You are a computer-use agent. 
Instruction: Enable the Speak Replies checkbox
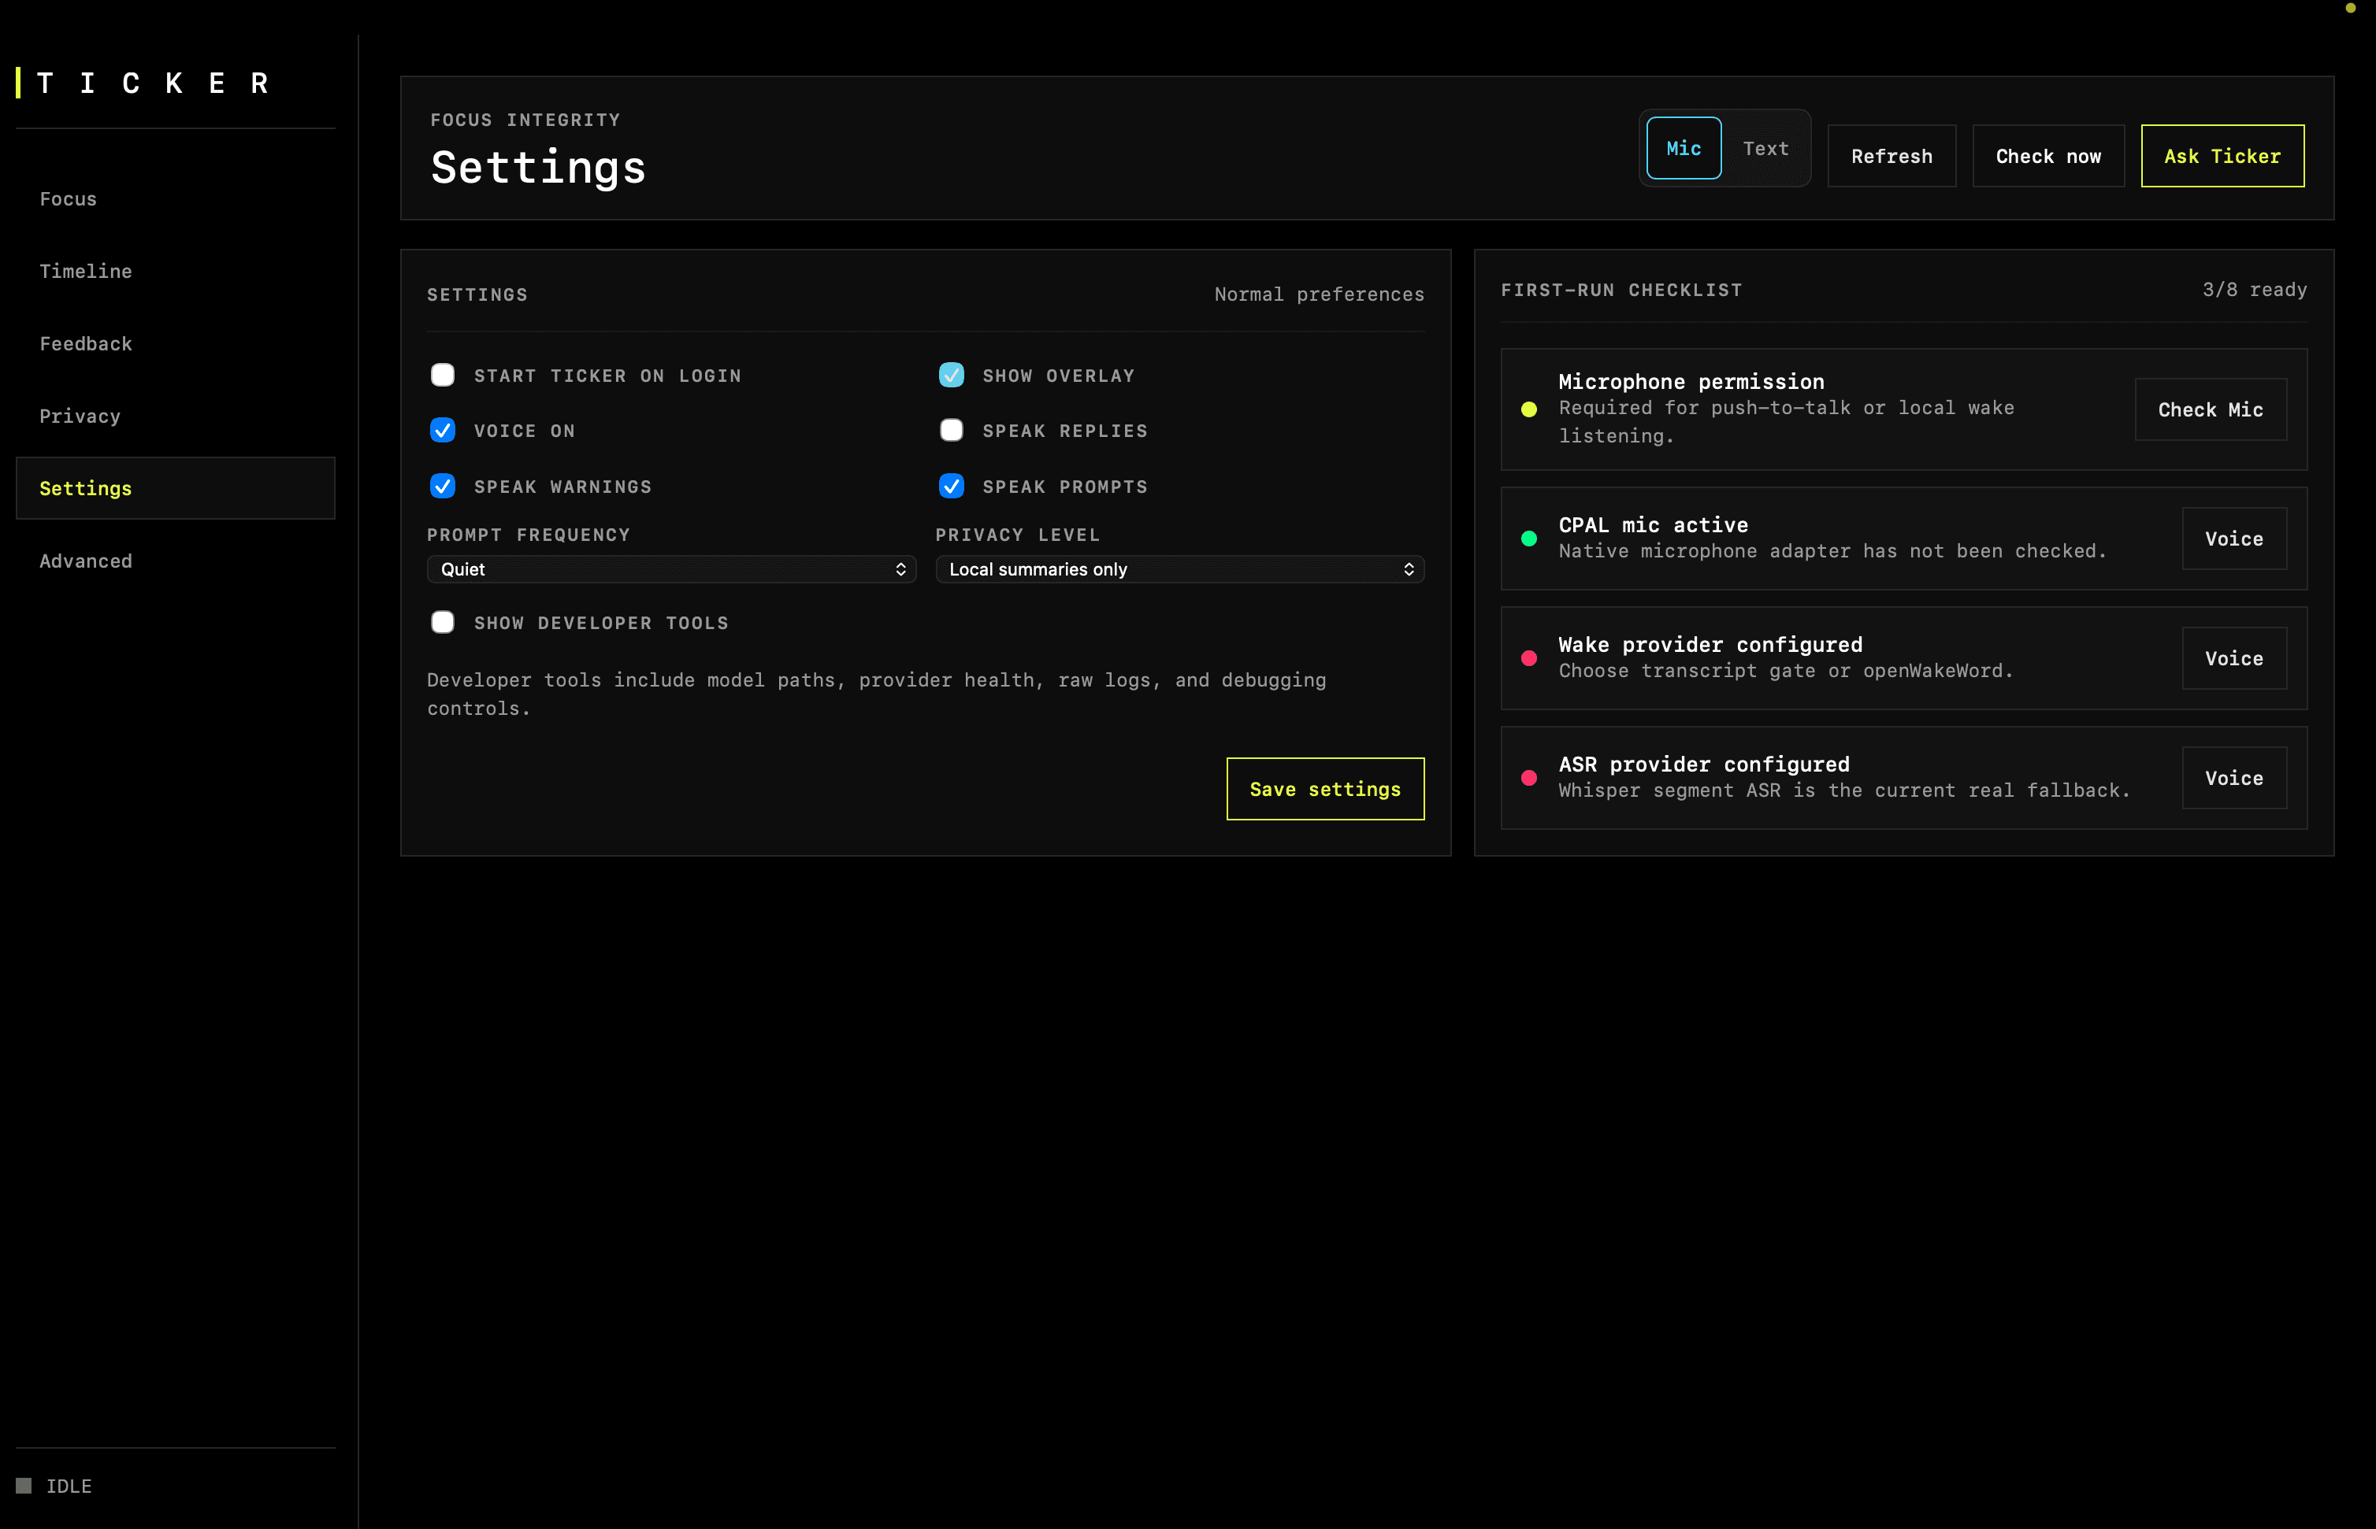[x=952, y=430]
